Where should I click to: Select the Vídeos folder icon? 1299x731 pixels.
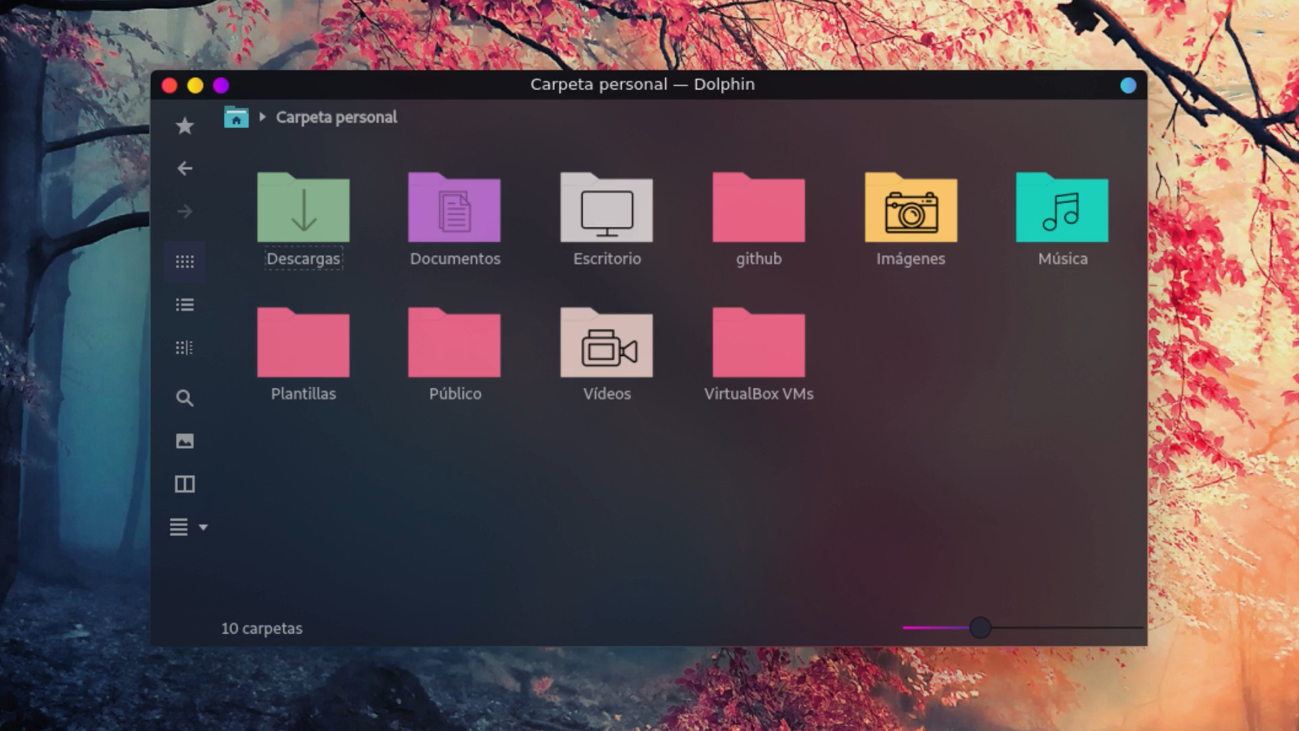(607, 342)
